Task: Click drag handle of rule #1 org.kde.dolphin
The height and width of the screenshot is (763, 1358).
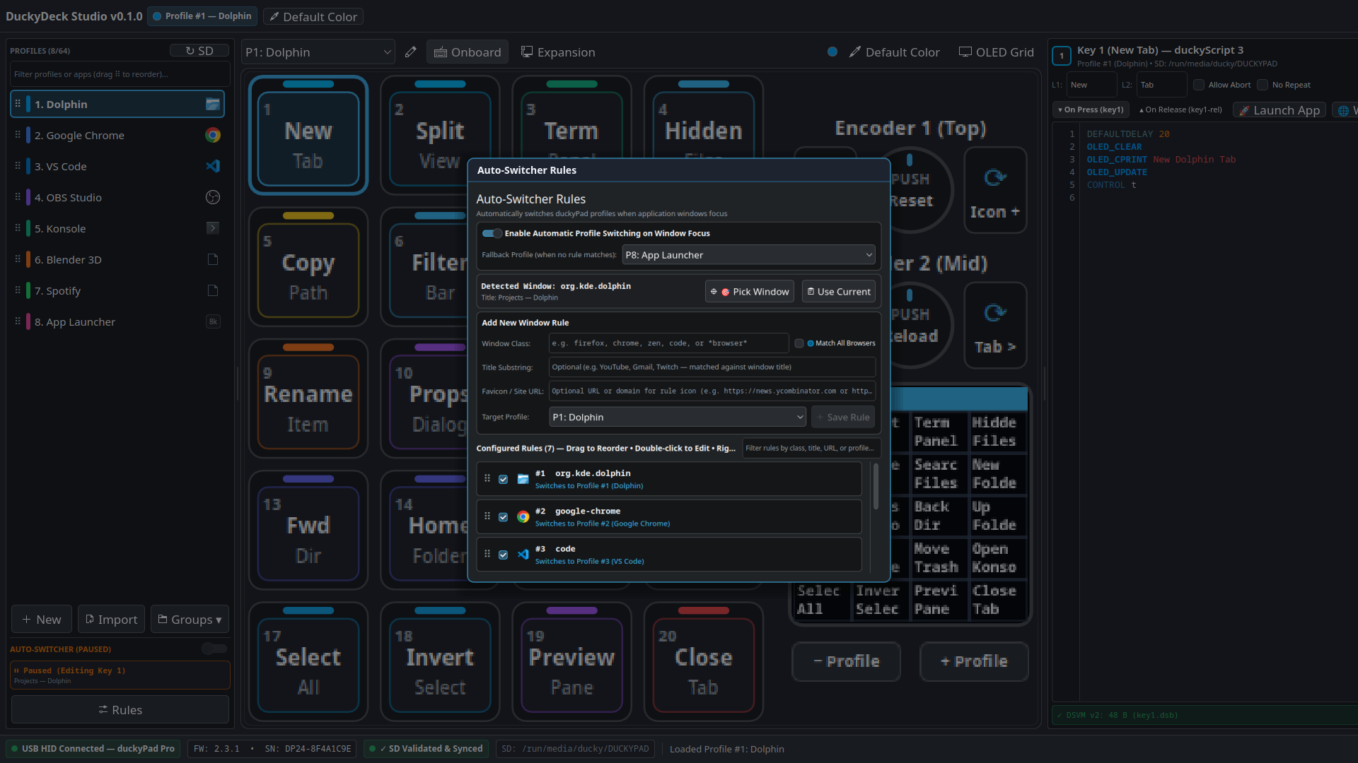Action: [x=487, y=479]
